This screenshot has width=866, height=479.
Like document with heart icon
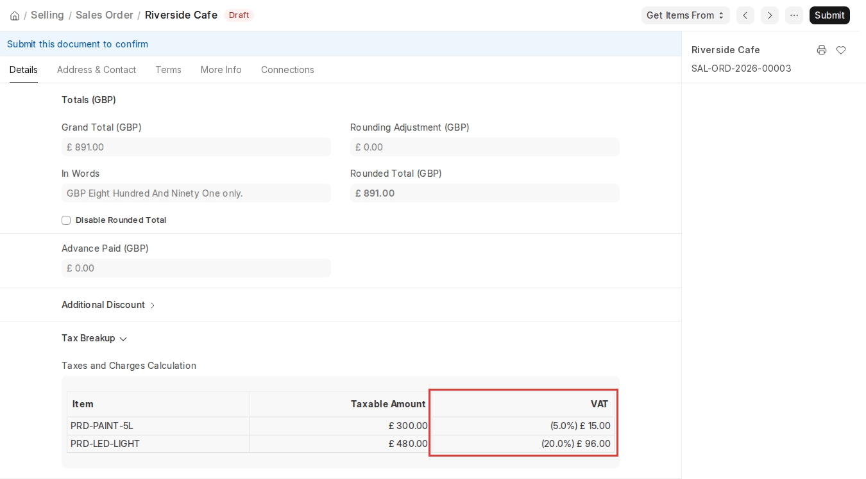[841, 50]
